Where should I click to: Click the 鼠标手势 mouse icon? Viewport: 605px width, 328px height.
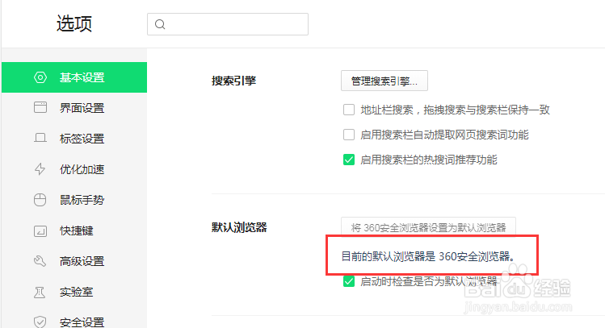point(40,200)
